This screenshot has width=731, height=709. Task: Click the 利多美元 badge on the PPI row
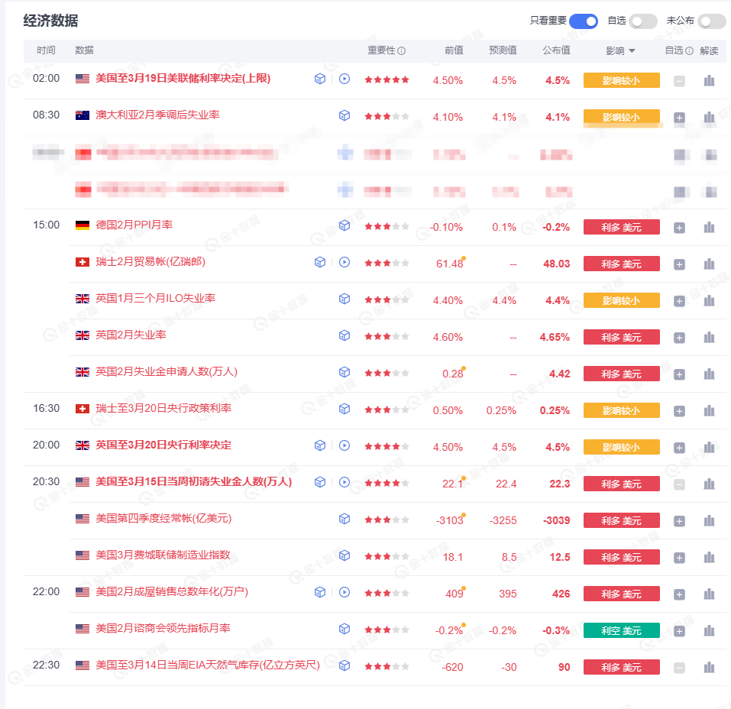(621, 226)
